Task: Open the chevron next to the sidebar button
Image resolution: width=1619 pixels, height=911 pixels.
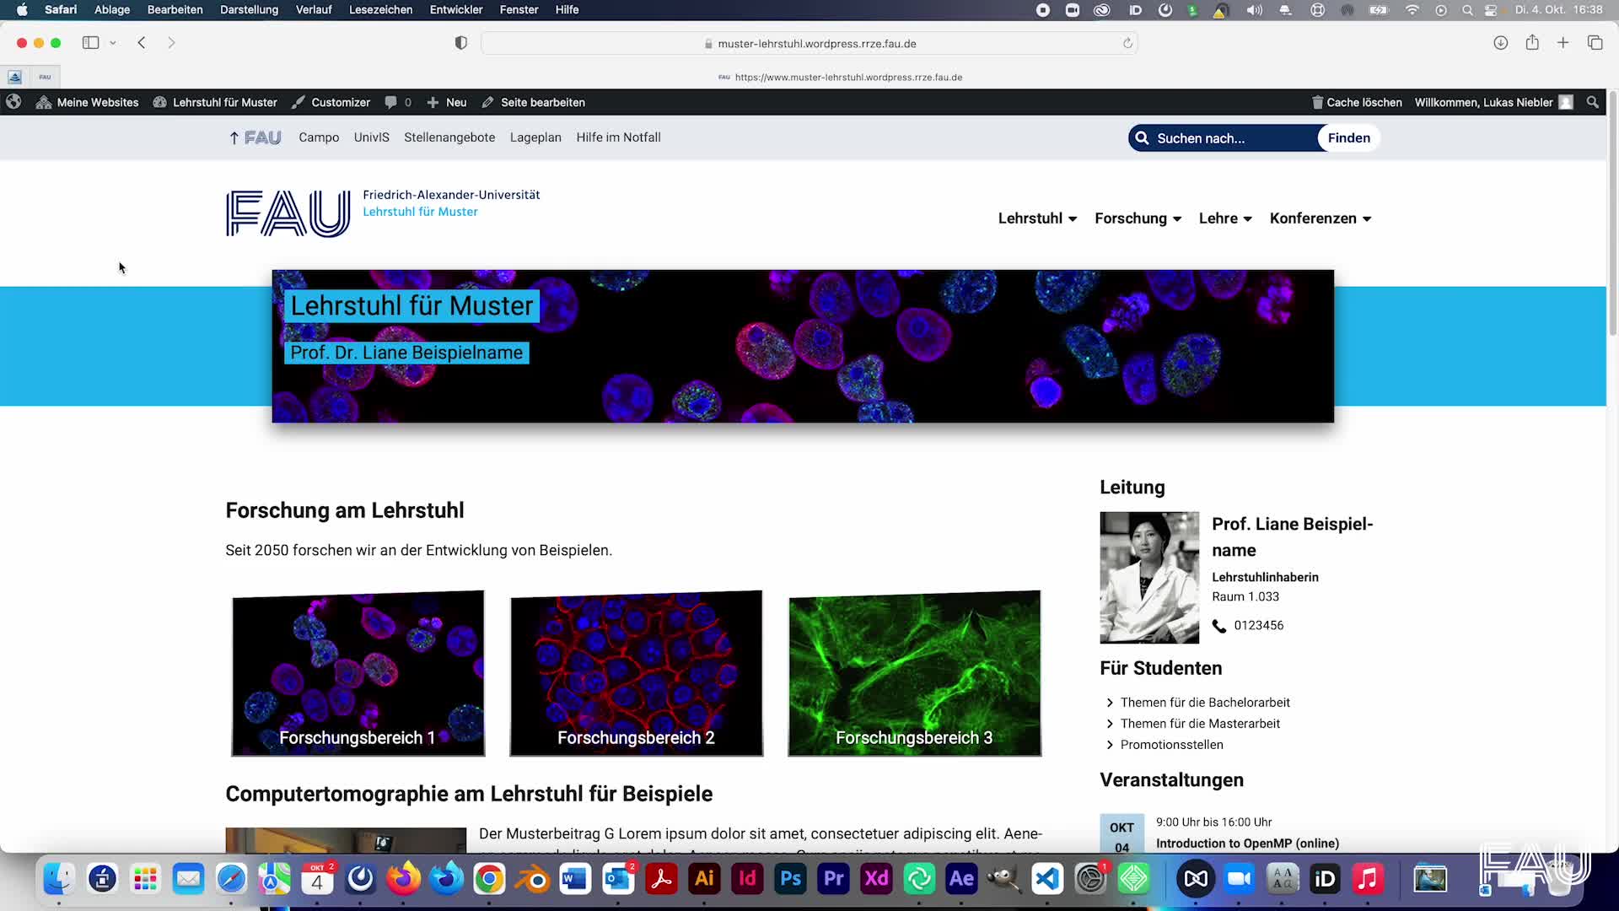Action: (115, 42)
